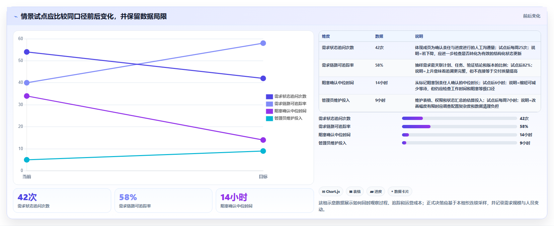Screen dimensions: 554x226
Task: Click the violet 14 point at 目标
Action: (263, 140)
